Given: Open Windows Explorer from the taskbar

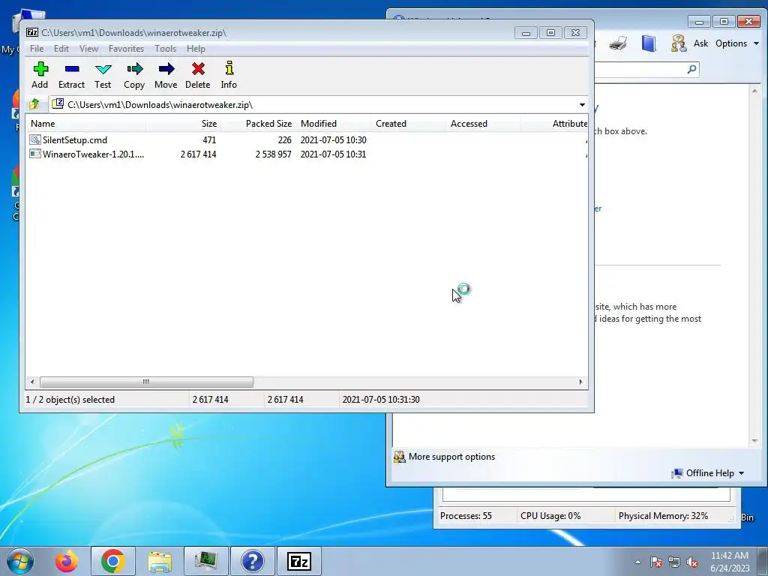Looking at the screenshot, I should click(x=160, y=561).
